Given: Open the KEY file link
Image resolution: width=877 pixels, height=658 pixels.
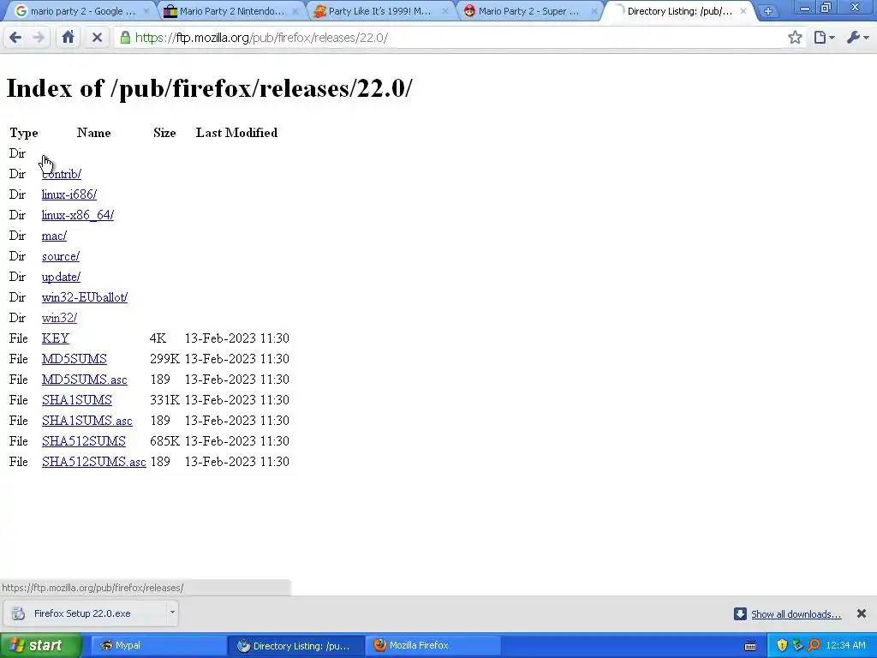Looking at the screenshot, I should (x=56, y=338).
